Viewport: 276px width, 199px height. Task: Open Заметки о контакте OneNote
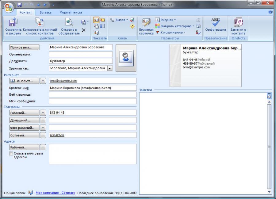(238, 26)
